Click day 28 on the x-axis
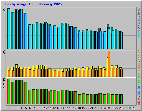 [x=121, y=108]
